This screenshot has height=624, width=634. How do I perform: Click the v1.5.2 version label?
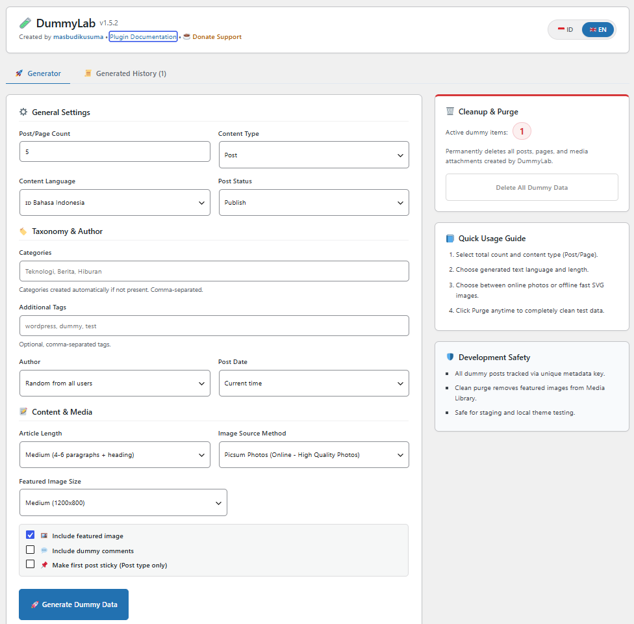[108, 23]
